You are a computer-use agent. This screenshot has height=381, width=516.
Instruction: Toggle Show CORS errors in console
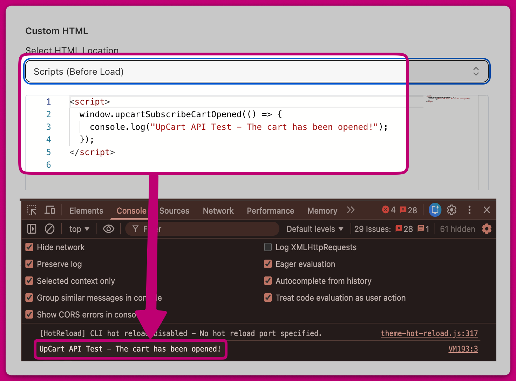[29, 314]
